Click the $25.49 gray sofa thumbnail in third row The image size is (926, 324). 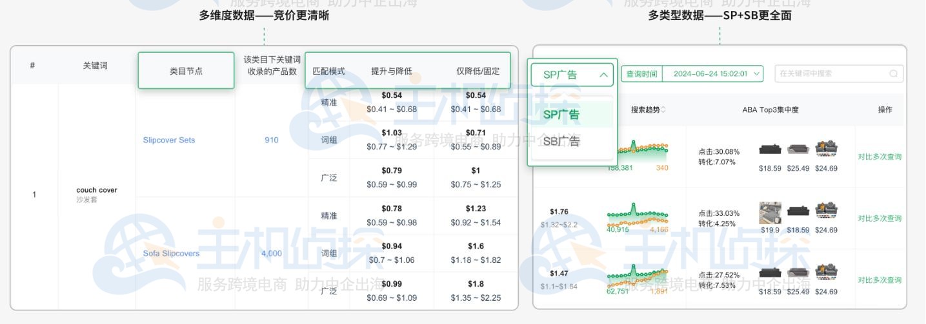point(798,272)
